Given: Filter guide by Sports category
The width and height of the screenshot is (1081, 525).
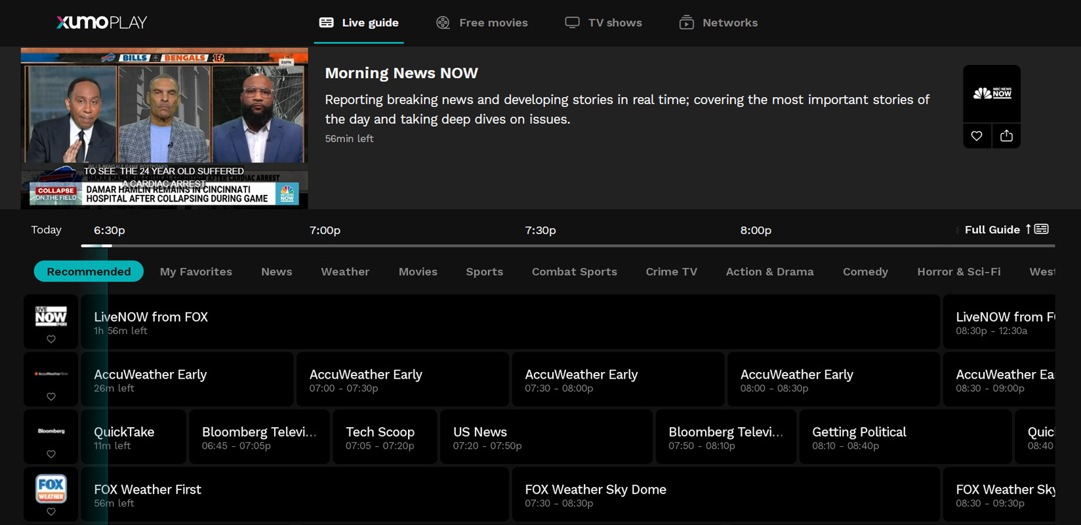Looking at the screenshot, I should click(x=485, y=272).
